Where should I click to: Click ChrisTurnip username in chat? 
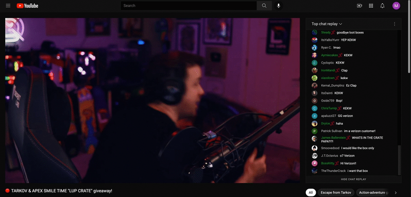329,108
